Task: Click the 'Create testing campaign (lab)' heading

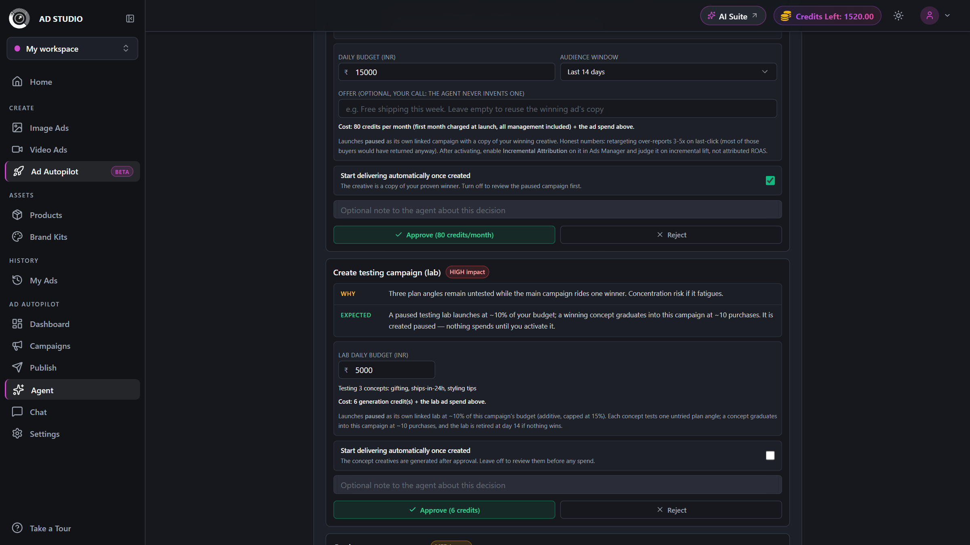Action: pyautogui.click(x=387, y=272)
